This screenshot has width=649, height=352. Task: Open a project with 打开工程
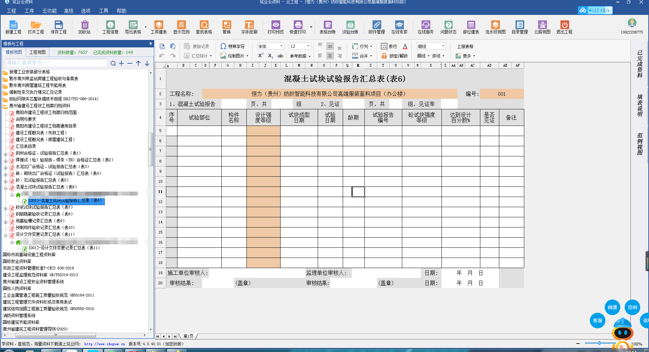pos(36,27)
